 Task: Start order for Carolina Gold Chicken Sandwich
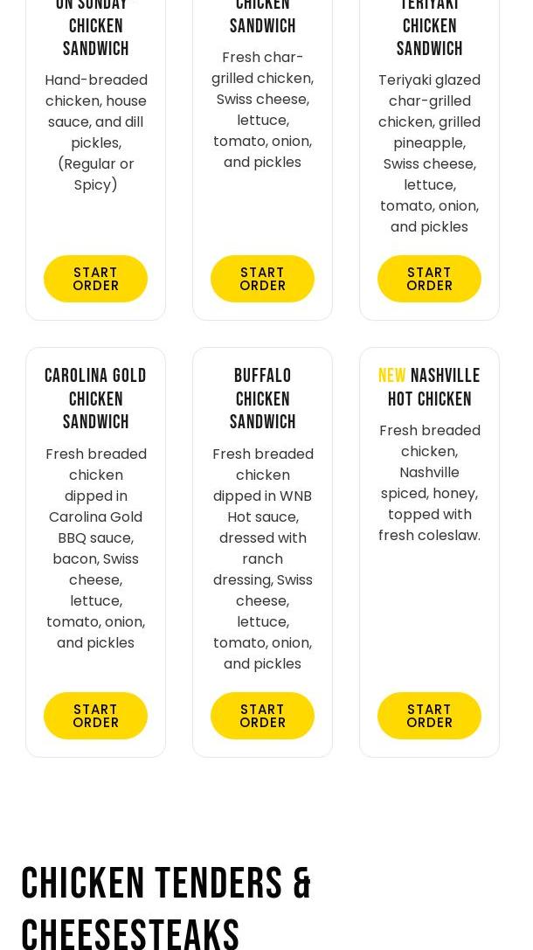tap(95, 716)
